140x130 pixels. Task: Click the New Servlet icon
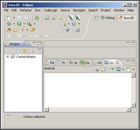74,24
